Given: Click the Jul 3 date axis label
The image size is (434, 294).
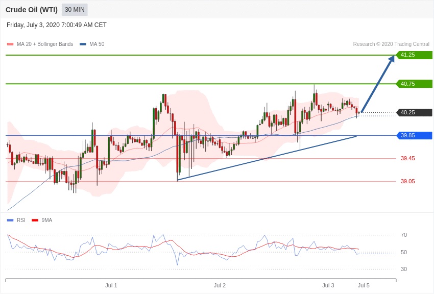Looking at the screenshot, I should 328,285.
